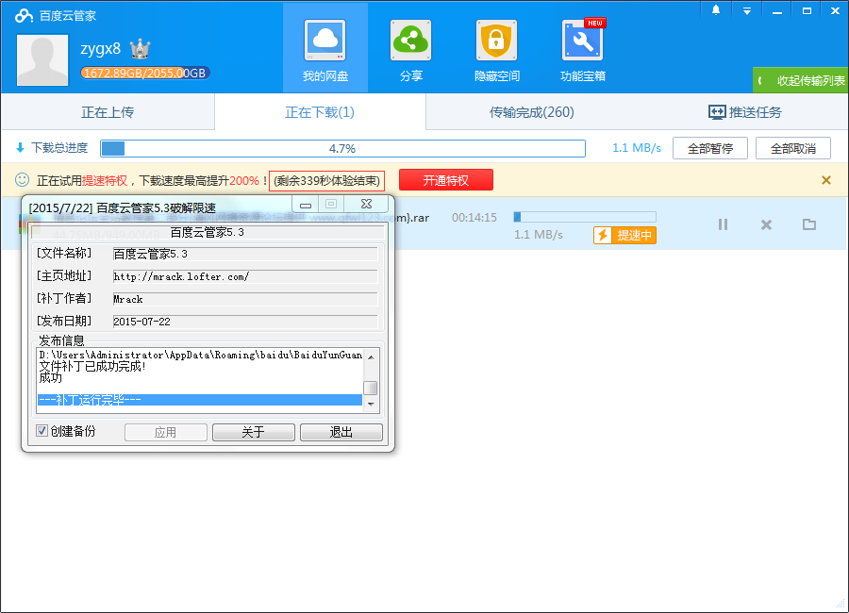Click the 补丁作者 field Mrack
849x613 pixels.
tap(244, 300)
